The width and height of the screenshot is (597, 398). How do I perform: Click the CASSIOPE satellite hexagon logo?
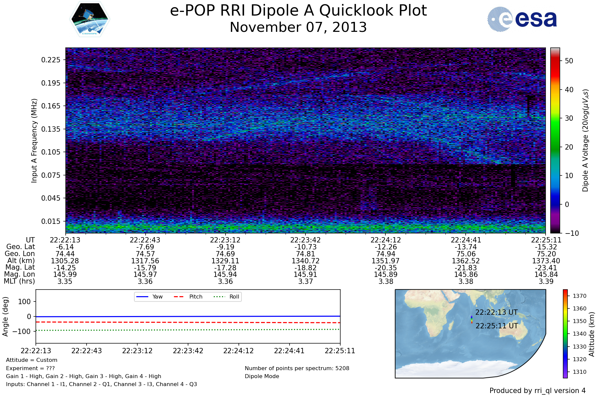click(90, 19)
